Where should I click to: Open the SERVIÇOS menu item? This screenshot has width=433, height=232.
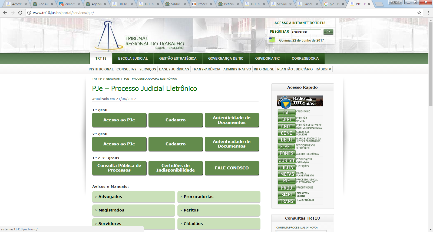click(148, 69)
